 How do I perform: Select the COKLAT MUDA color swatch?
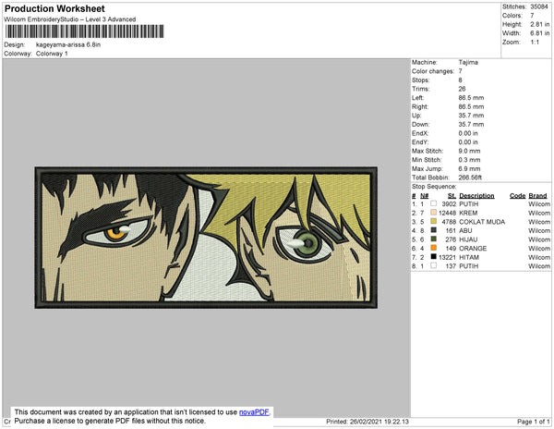point(434,221)
